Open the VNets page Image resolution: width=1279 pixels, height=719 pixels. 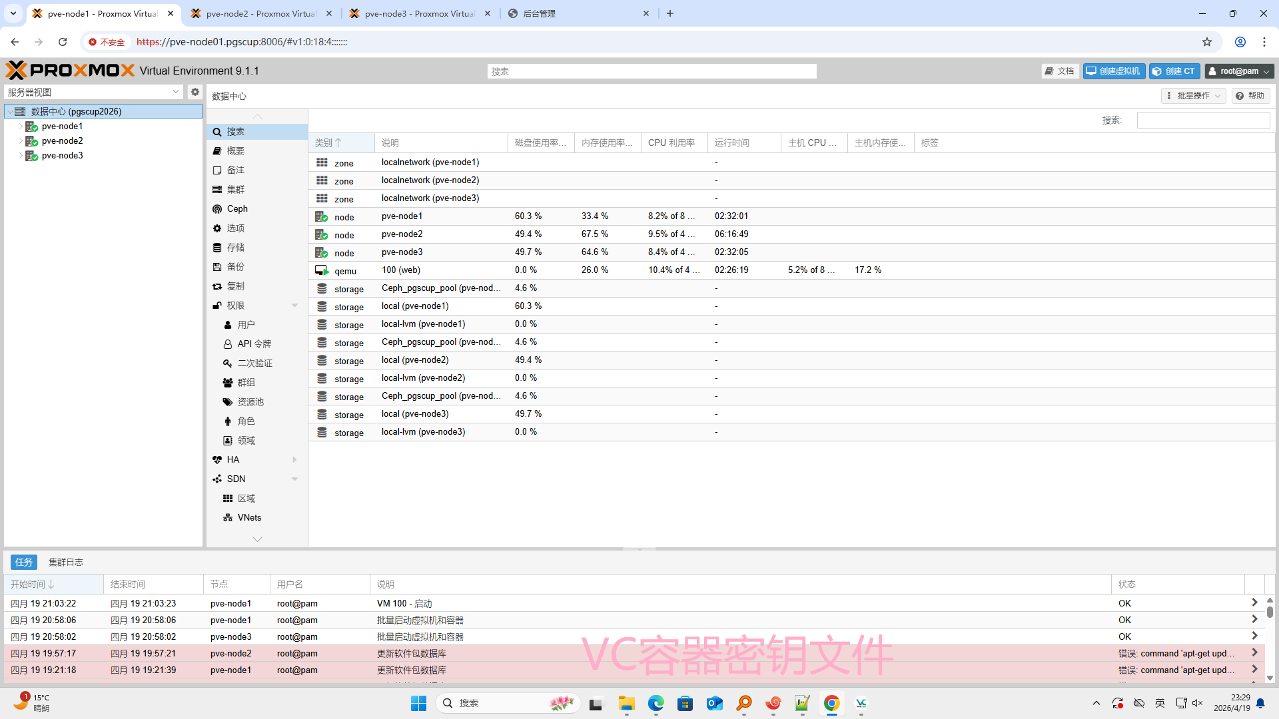pos(250,517)
